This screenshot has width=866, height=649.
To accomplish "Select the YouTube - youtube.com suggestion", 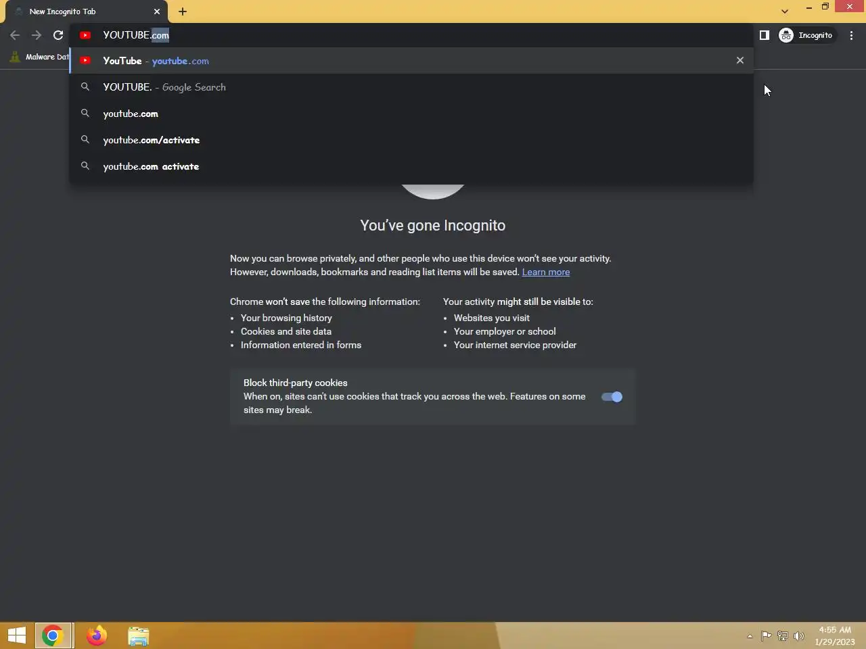I will [411, 61].
